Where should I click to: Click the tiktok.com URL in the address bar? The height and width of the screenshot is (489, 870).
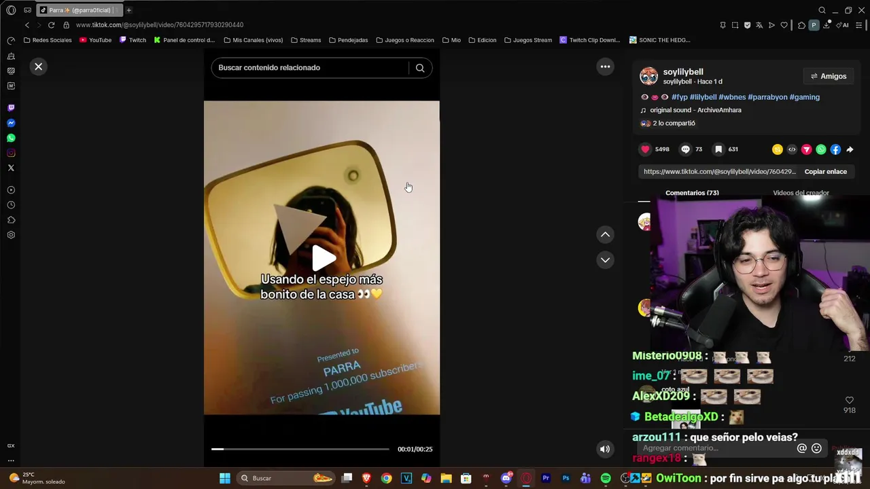click(x=160, y=25)
